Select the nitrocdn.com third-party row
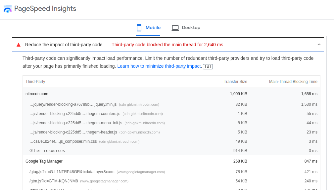This screenshot has height=190, width=334. coord(37,94)
